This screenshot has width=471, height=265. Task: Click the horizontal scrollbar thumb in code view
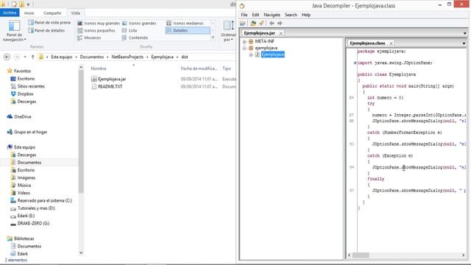pos(361,255)
